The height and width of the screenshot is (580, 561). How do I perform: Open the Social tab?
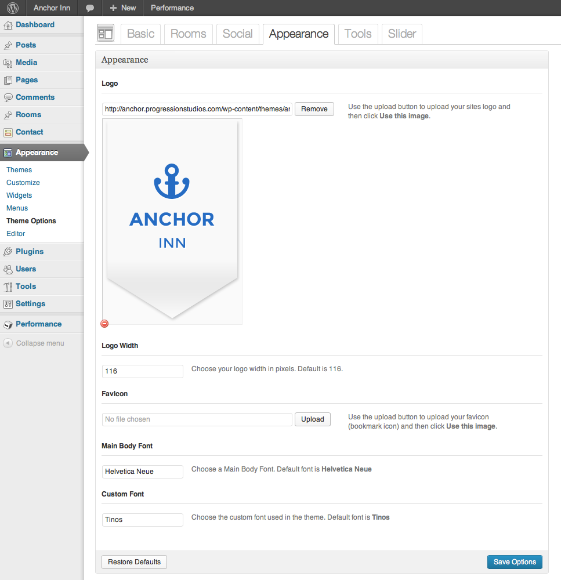[x=238, y=34]
